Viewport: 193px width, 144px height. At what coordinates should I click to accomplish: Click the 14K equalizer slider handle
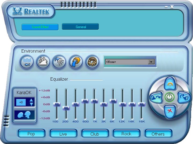(132, 104)
